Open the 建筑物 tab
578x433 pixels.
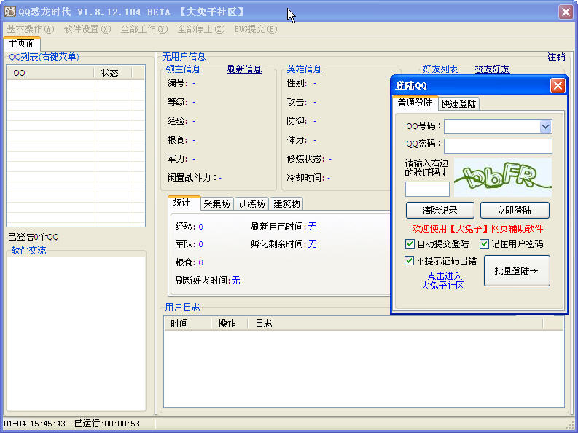[x=286, y=204]
